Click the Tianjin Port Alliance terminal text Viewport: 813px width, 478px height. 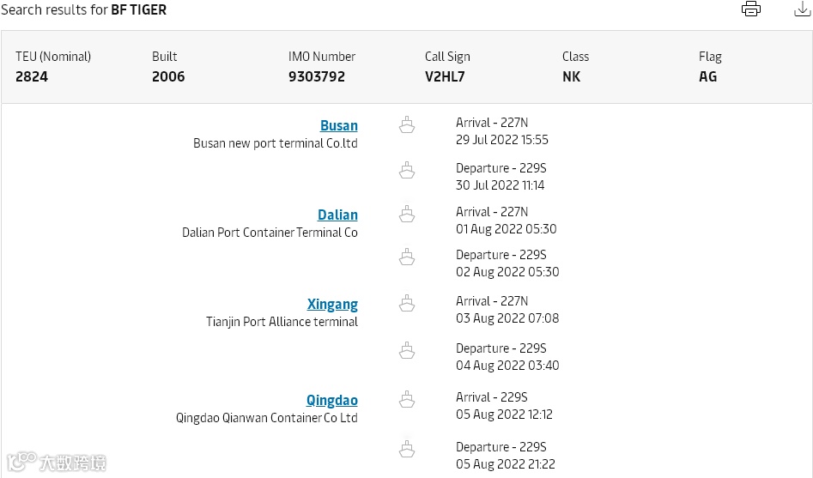tap(282, 322)
